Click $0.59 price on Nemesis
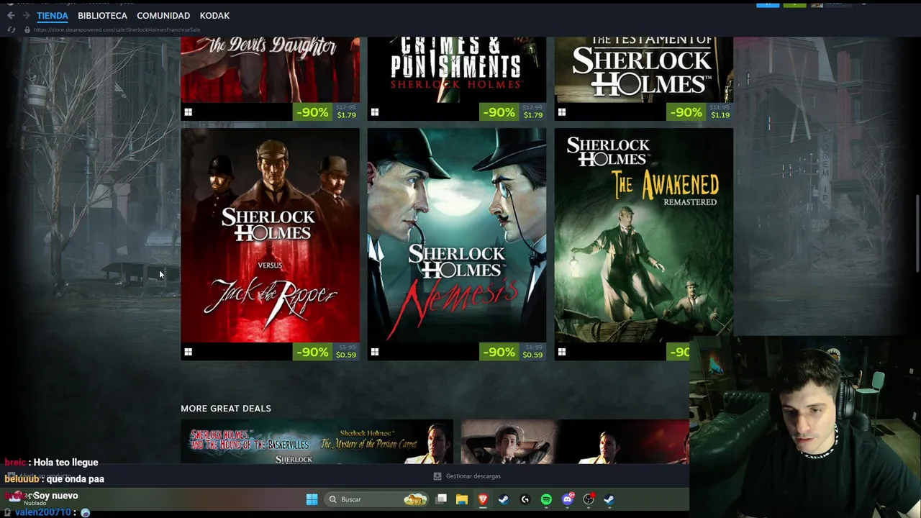 point(533,355)
